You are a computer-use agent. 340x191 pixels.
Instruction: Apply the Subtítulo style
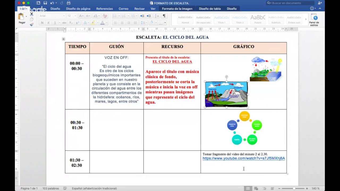tap(276, 19)
